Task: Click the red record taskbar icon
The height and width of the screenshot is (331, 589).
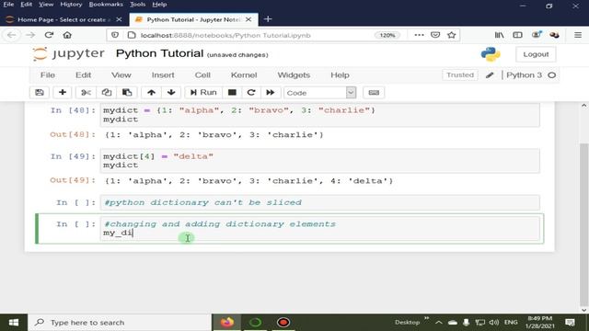Action: tap(283, 323)
